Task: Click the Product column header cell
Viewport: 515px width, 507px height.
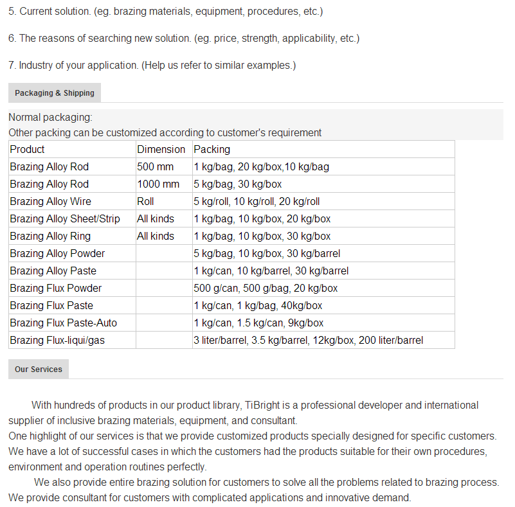Action: click(72, 149)
